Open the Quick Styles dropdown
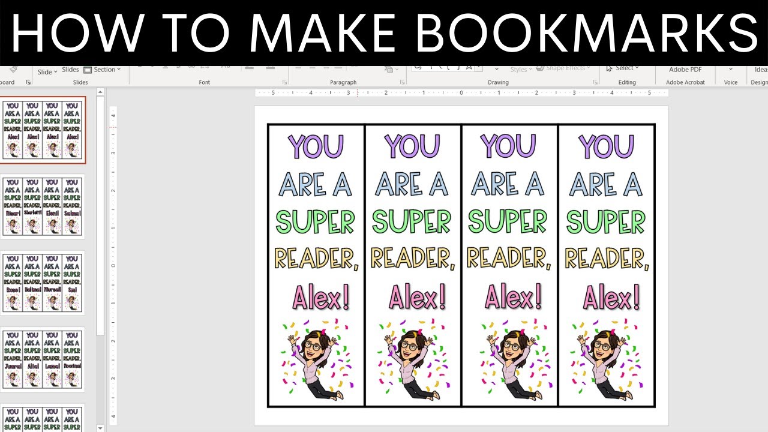This screenshot has width=768, height=432. point(521,70)
